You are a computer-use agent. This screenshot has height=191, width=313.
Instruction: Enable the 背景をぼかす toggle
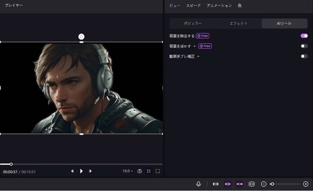(304, 46)
